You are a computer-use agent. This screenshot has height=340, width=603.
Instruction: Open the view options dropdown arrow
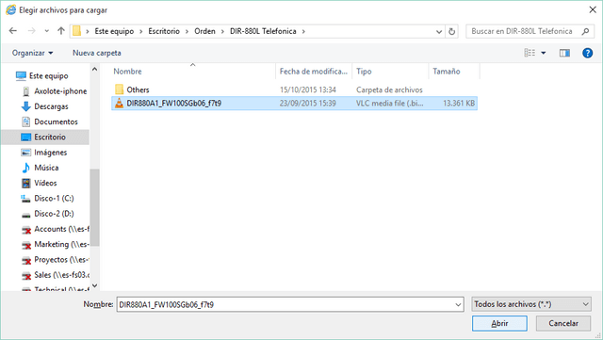(x=544, y=53)
